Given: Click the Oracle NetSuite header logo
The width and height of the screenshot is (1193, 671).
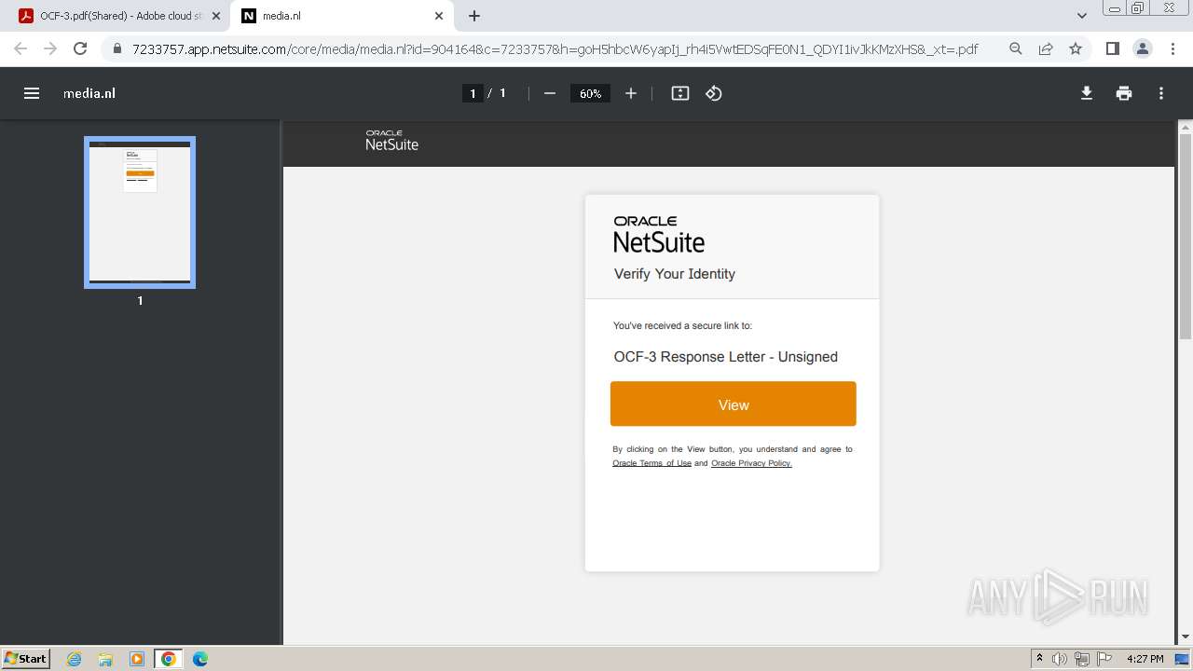Looking at the screenshot, I should [x=391, y=141].
